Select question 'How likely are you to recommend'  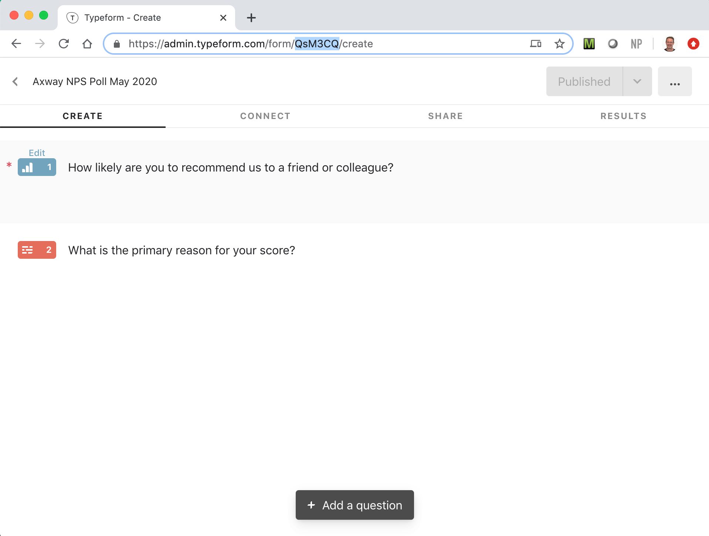(231, 167)
